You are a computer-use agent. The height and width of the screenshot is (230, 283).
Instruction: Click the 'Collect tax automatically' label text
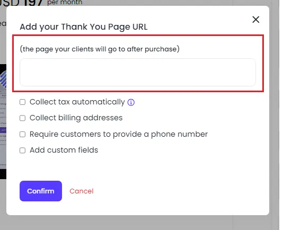pyautogui.click(x=77, y=102)
